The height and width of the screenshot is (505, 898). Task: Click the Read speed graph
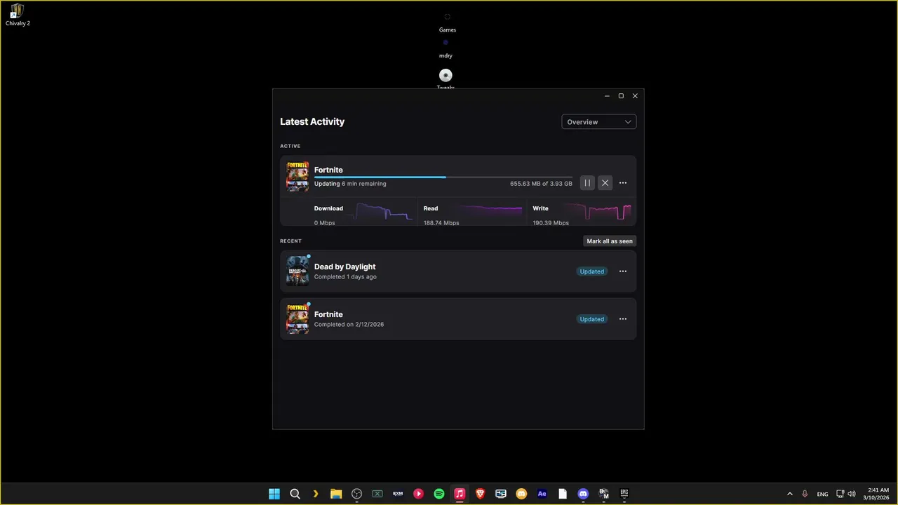coord(491,210)
